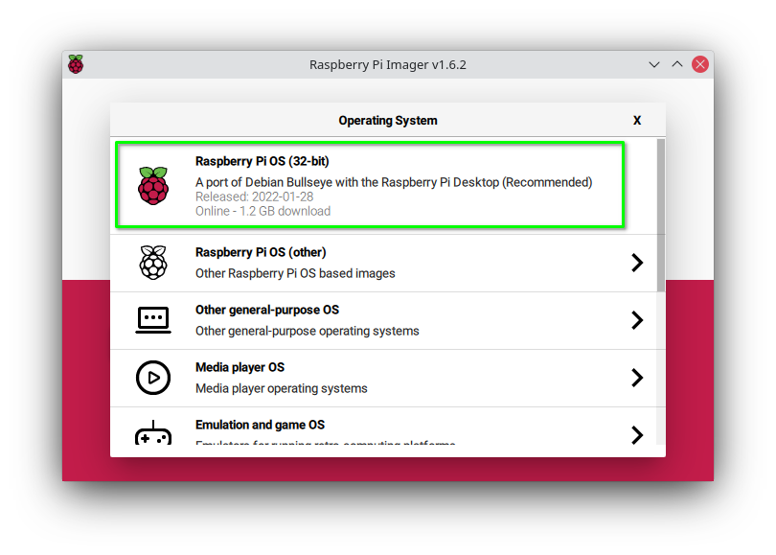776x555 pixels.
Task: Select the Raspberry Pi OS (32-bit) title
Action: pyautogui.click(x=262, y=161)
